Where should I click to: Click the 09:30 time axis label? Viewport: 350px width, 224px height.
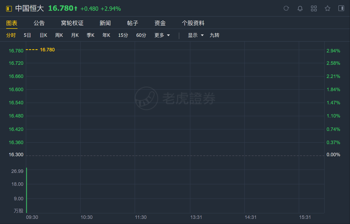click(x=32, y=217)
